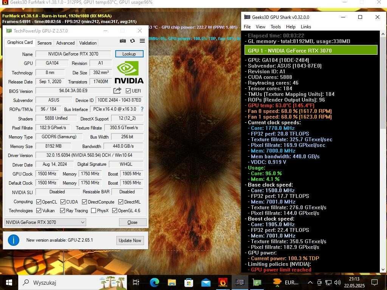Toggle the Vulkan checkbox
Viewport: 387px width, 290px height.
coord(39,211)
